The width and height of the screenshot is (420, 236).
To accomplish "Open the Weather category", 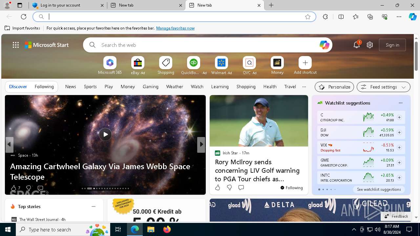I will (x=175, y=87).
